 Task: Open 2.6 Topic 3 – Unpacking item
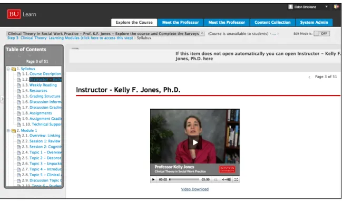coord(45,164)
